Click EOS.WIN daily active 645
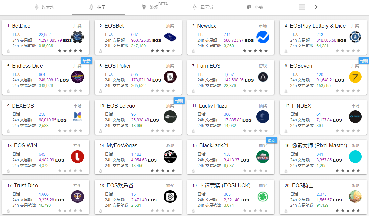369x216 pixels. coord(42,154)
